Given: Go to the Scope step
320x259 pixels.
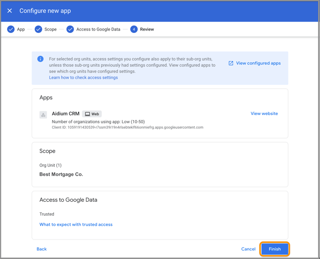Looking at the screenshot, I should pos(51,30).
